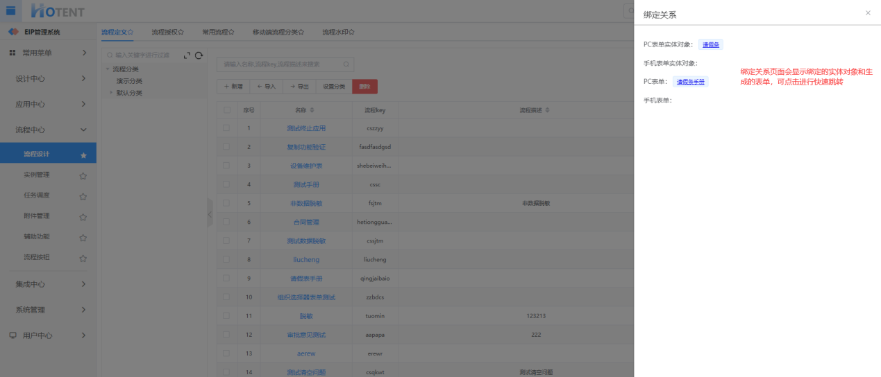Expand the 集成中心 sidebar section
This screenshot has height=377, width=881.
(83, 284)
